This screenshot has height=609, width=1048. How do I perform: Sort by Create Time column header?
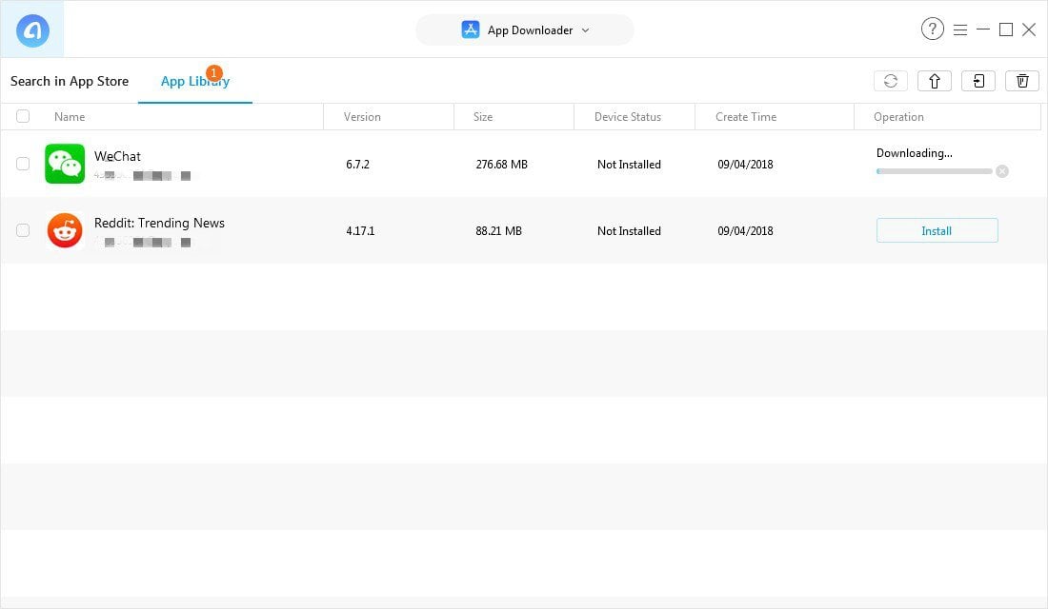point(747,117)
